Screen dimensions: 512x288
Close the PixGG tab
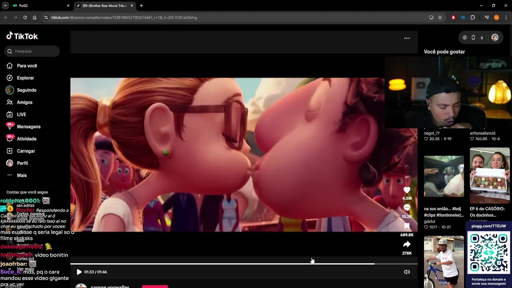[68, 6]
